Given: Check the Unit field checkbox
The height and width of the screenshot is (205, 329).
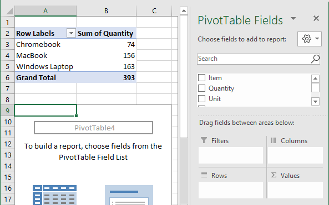Looking at the screenshot, I should [201, 98].
